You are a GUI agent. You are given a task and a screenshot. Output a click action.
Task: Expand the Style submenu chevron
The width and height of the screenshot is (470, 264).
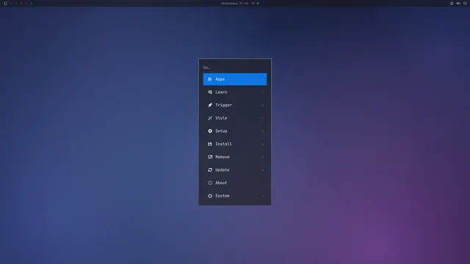click(x=263, y=118)
